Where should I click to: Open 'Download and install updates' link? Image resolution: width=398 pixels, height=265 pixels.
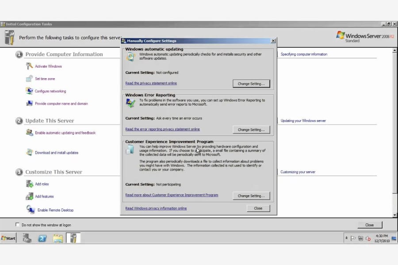(57, 153)
